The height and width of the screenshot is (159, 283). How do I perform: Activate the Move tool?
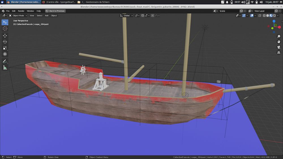[5, 36]
